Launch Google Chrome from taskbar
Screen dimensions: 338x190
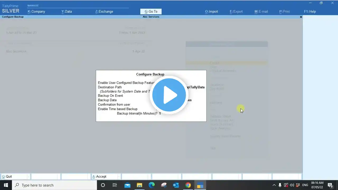point(188,185)
